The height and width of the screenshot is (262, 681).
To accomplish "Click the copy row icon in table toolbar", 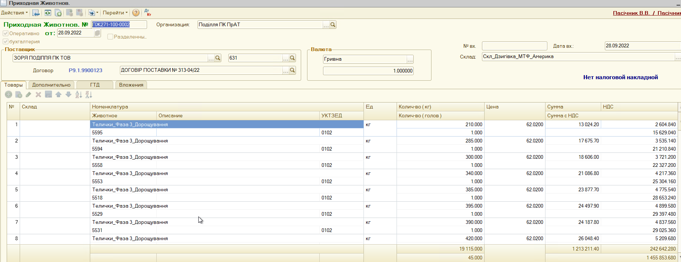I will tap(19, 95).
